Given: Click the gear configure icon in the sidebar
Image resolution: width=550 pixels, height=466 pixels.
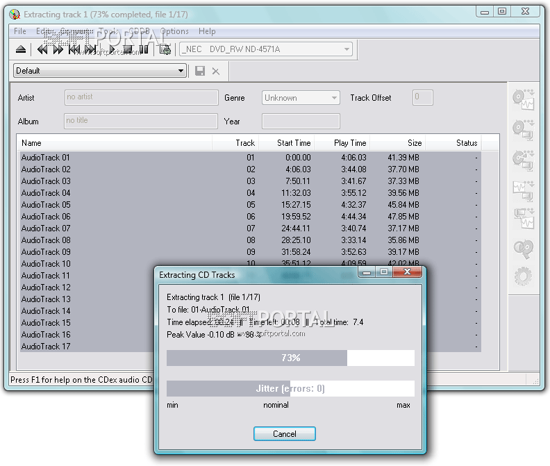Looking at the screenshot, I should coord(523,276).
